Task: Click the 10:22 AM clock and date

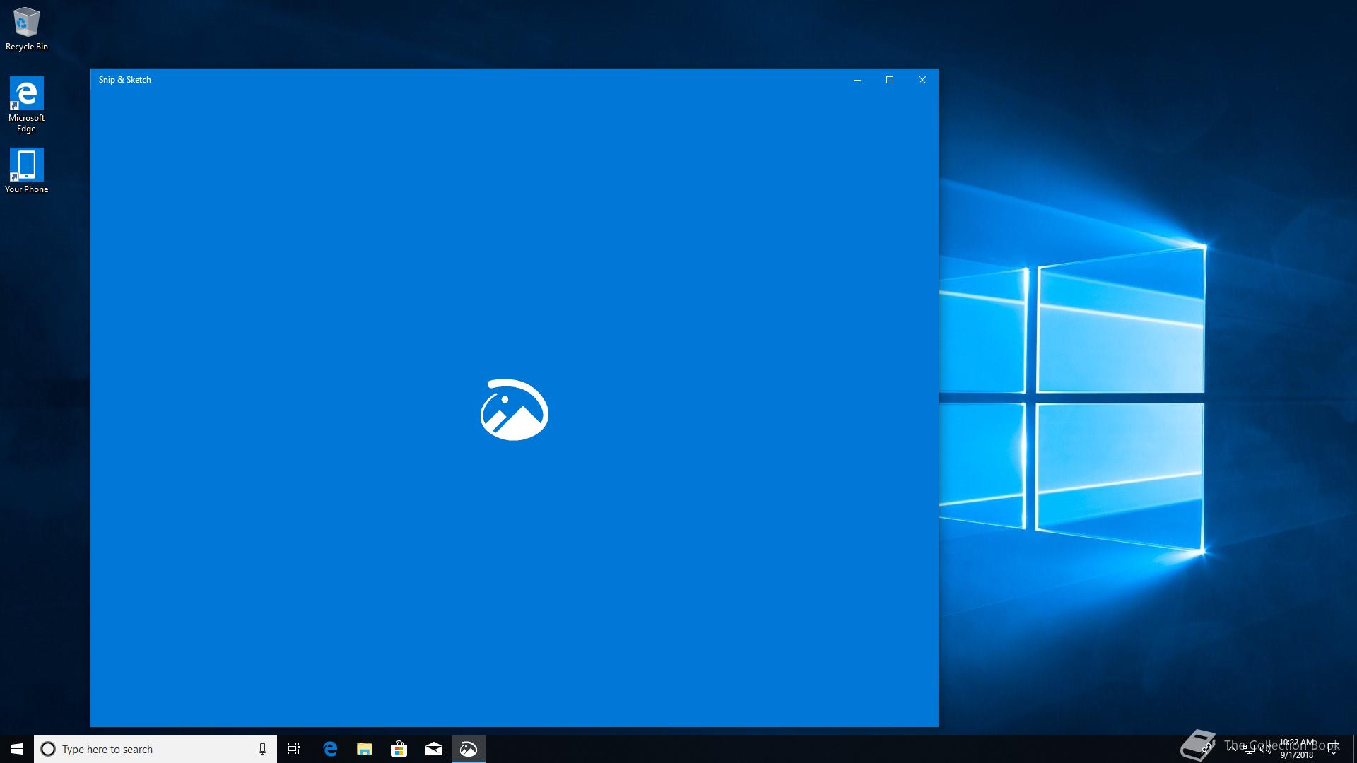Action: [x=1297, y=749]
